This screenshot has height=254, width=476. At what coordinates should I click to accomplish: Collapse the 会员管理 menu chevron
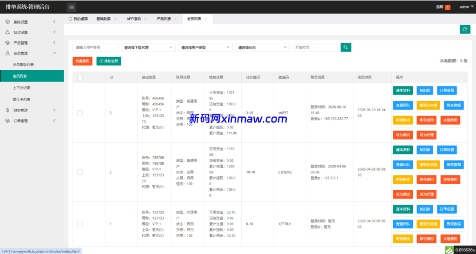(54, 53)
